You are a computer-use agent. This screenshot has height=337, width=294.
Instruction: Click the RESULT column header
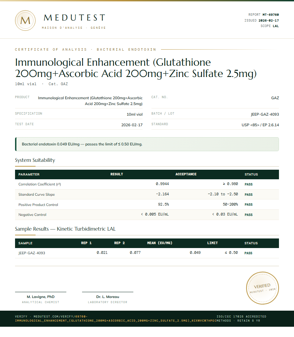[x=117, y=174]
